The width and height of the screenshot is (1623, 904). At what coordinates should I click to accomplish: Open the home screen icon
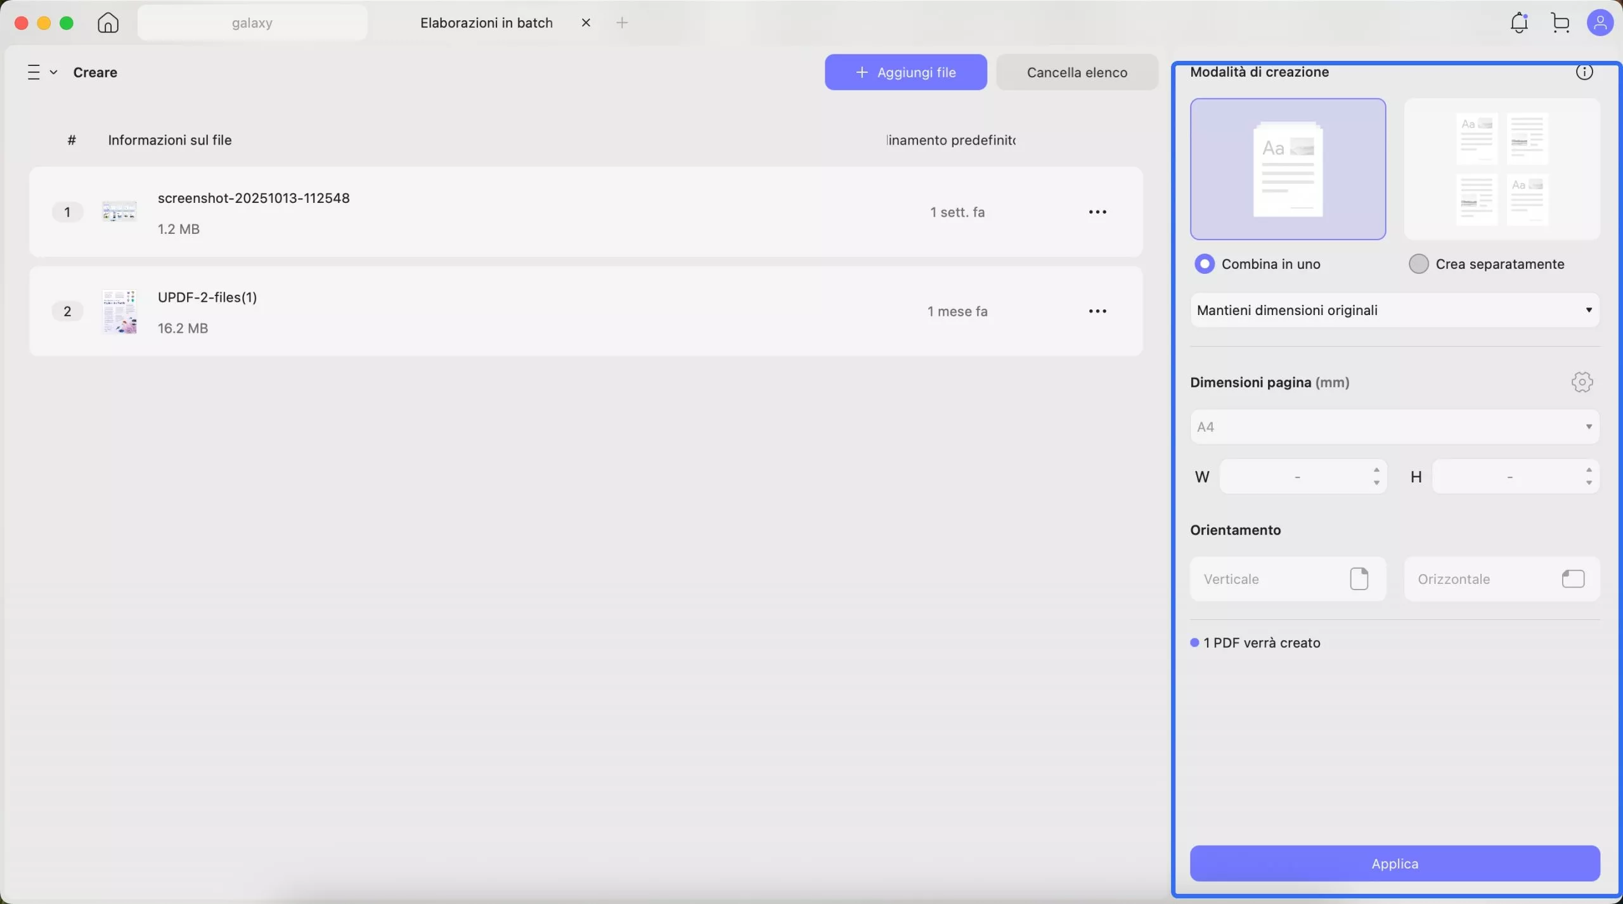(x=108, y=23)
